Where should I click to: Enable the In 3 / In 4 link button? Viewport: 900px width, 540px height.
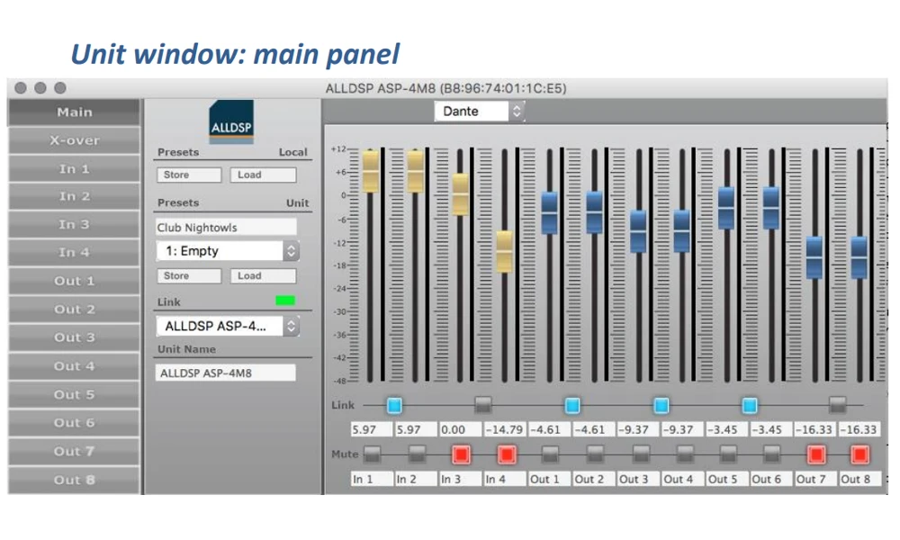point(482,406)
